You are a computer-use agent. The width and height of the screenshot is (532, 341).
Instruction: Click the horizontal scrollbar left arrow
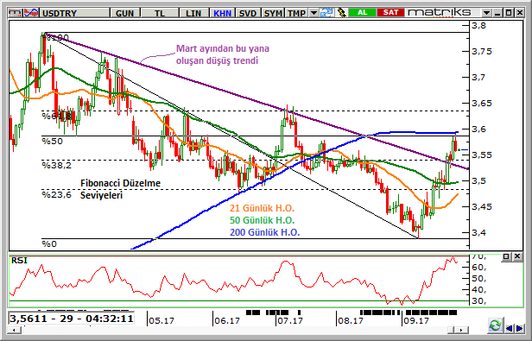[x=14, y=330]
